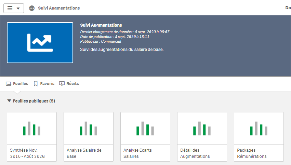The height and width of the screenshot is (165, 291).
Task: Open the Détail des Augmentations sheet
Action: [x=202, y=137]
